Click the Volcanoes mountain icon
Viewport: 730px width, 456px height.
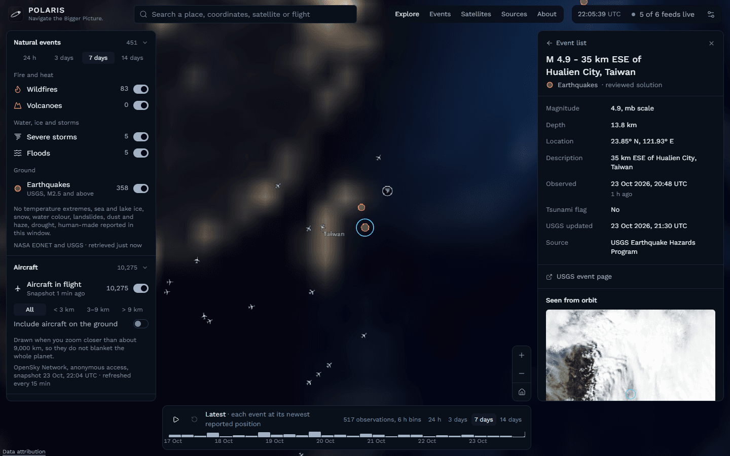click(x=18, y=105)
